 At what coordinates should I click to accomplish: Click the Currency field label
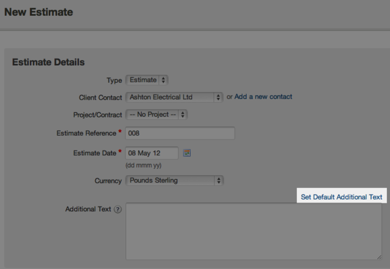pyautogui.click(x=108, y=181)
